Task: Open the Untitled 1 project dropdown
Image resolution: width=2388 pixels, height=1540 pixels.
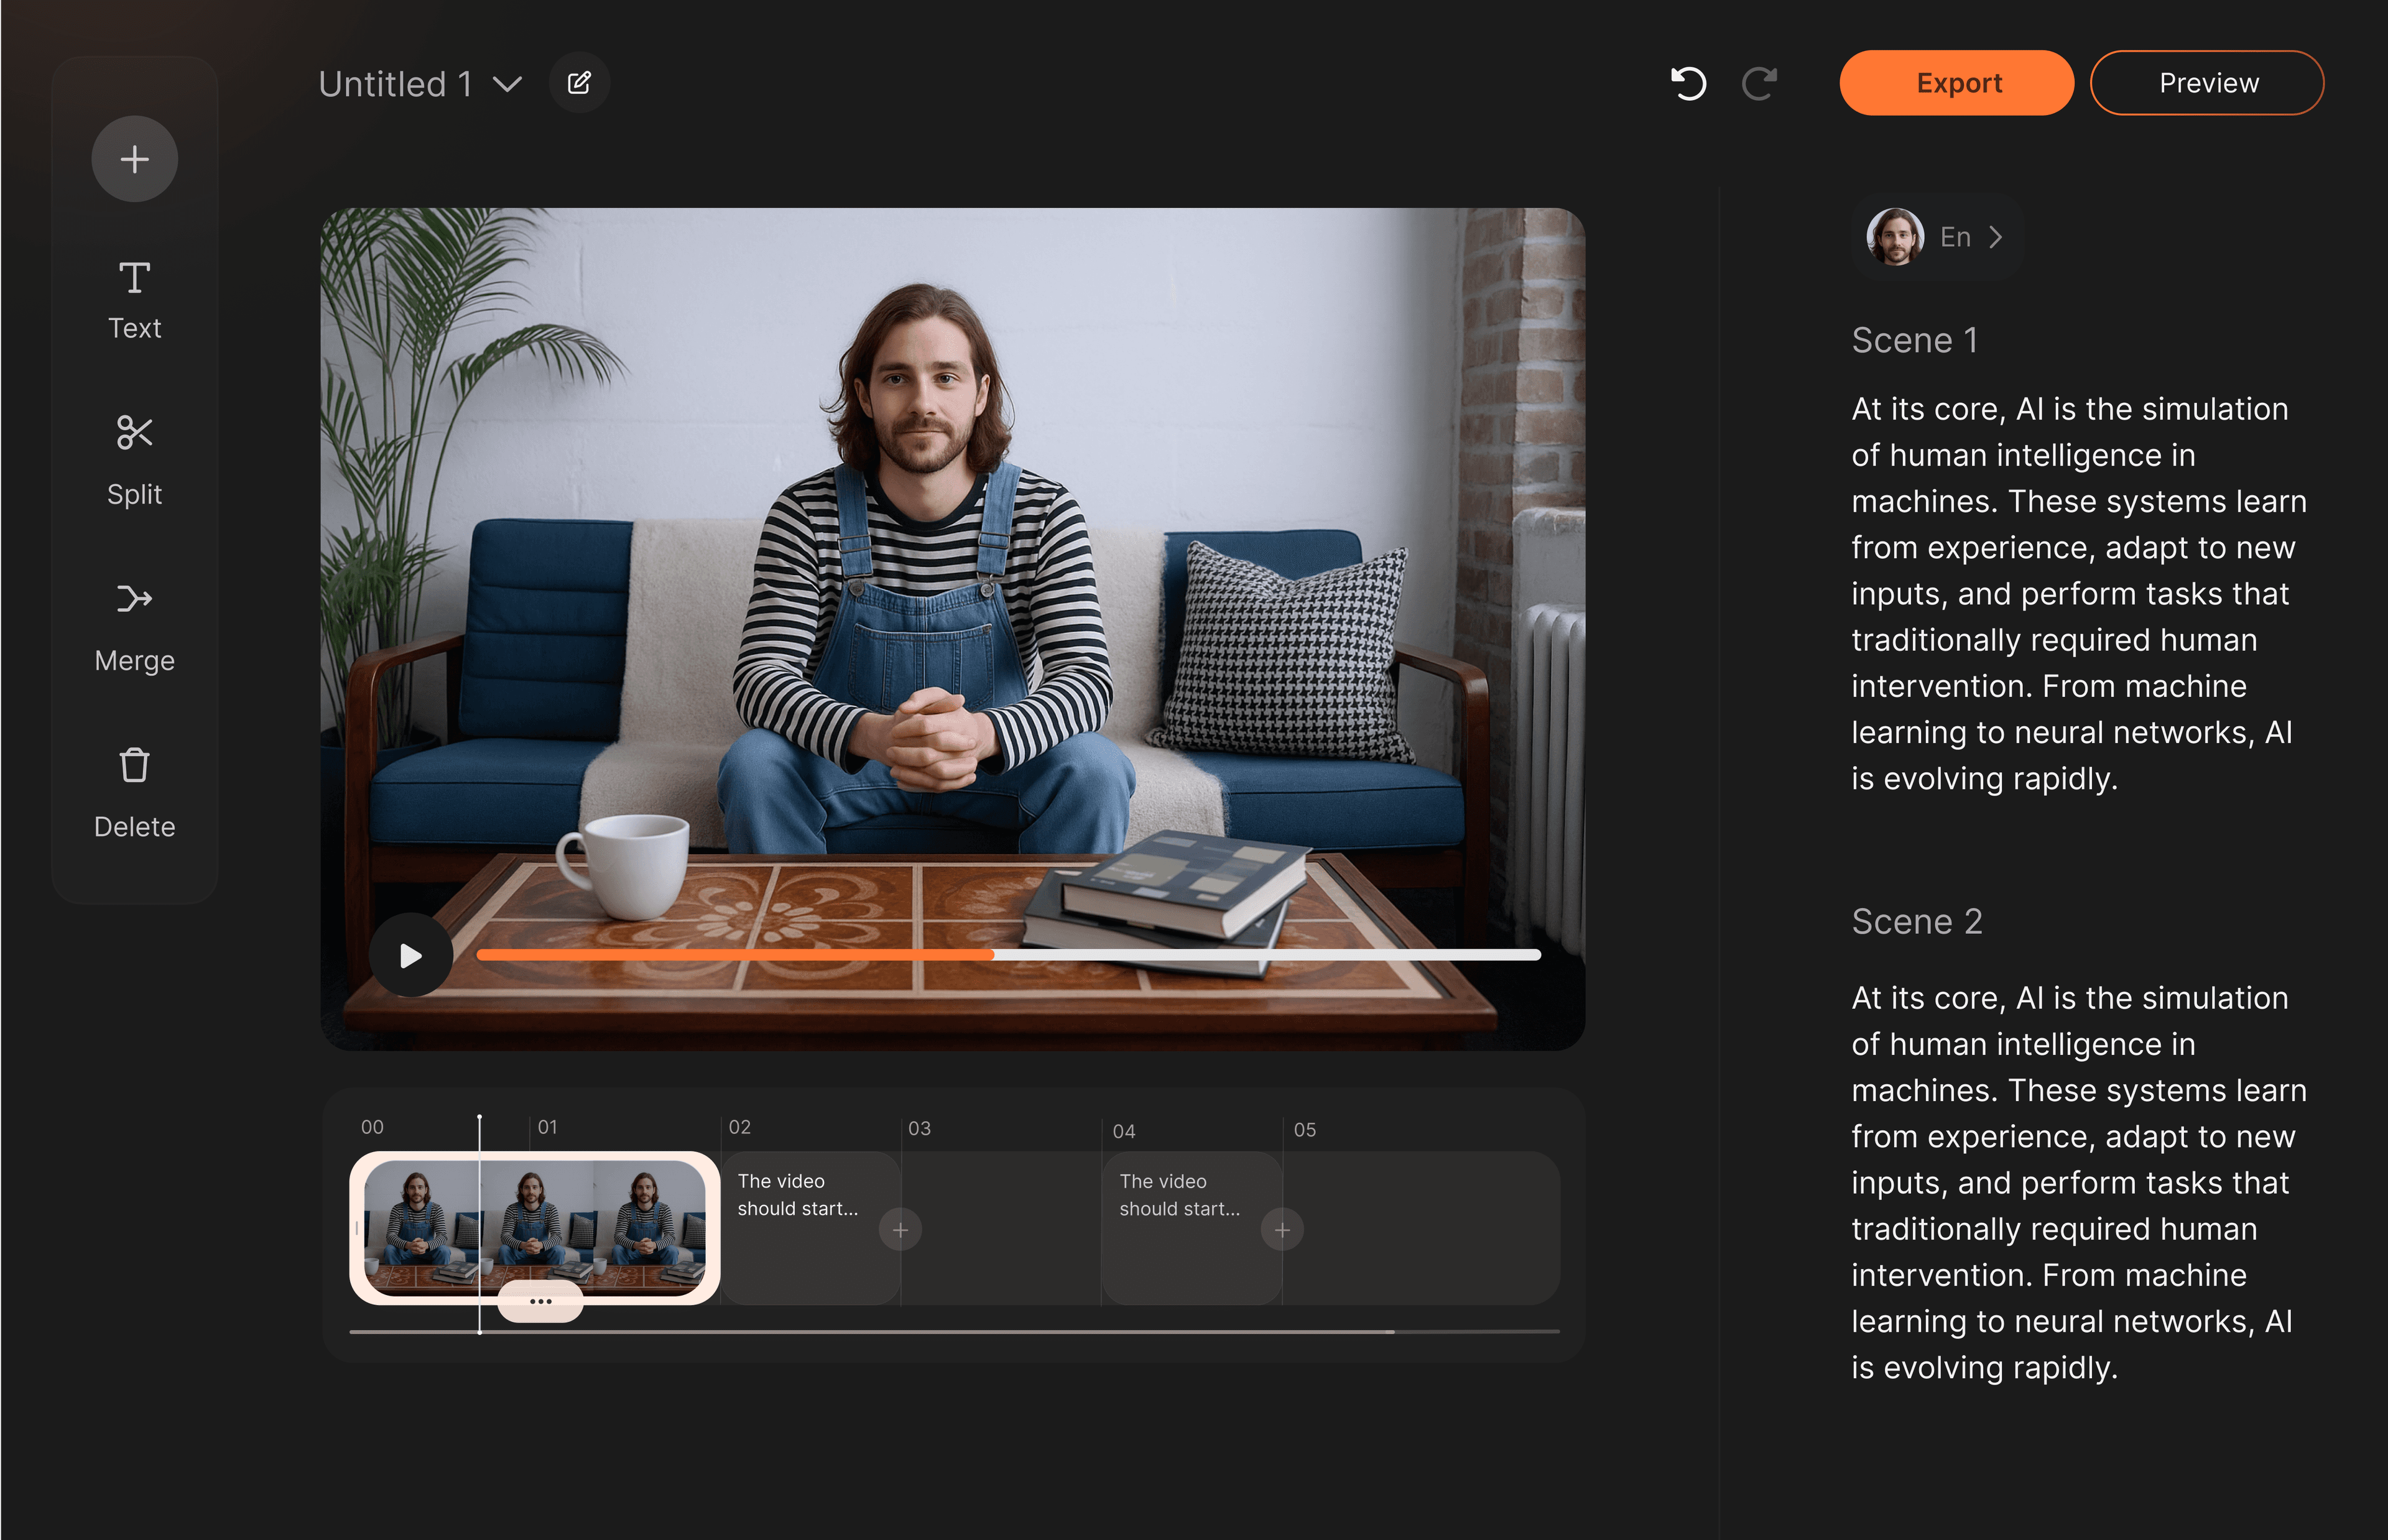Action: pyautogui.click(x=508, y=84)
